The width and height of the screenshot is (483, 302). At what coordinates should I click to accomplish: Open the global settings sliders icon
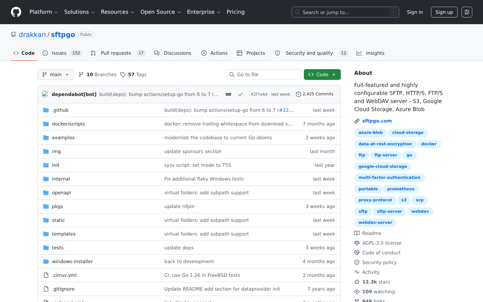coord(467,12)
